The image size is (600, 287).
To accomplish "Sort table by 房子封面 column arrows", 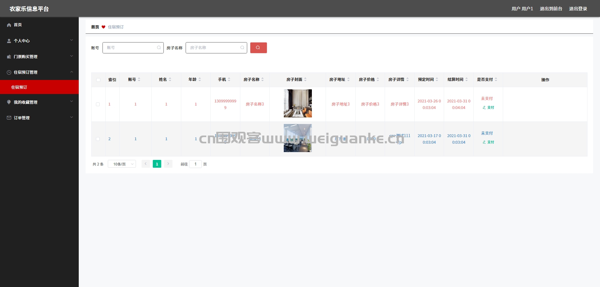I will [x=305, y=80].
